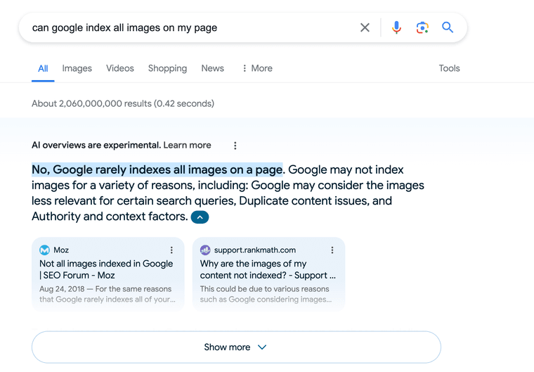This screenshot has width=534, height=372.
Task: Start voice search with microphone icon
Action: (x=396, y=28)
